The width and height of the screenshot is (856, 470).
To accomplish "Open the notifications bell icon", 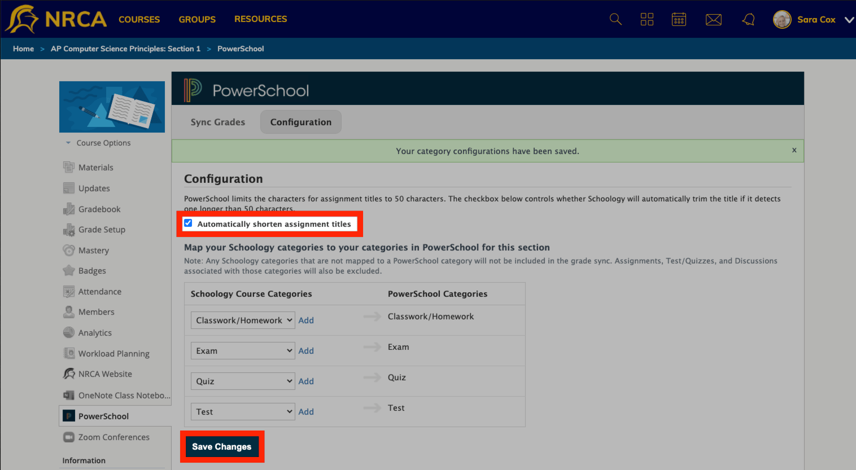I will [x=748, y=20].
